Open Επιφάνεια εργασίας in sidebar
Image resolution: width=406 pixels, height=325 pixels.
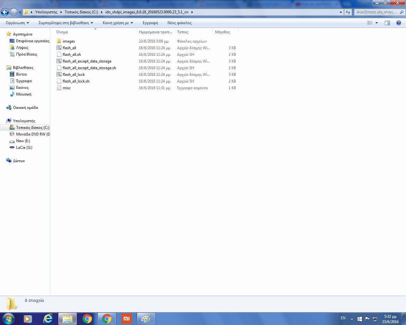tap(29, 41)
